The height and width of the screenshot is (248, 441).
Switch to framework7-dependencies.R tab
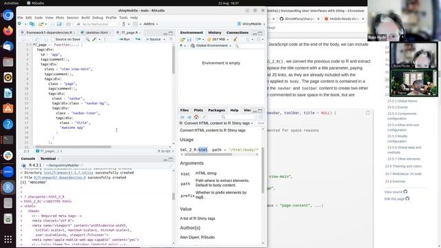[48, 32]
